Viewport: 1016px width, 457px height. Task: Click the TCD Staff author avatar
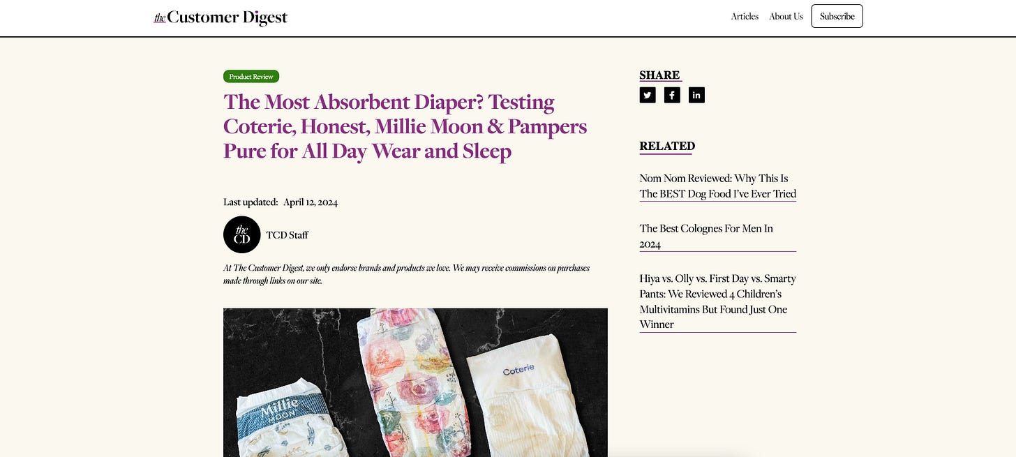point(241,234)
